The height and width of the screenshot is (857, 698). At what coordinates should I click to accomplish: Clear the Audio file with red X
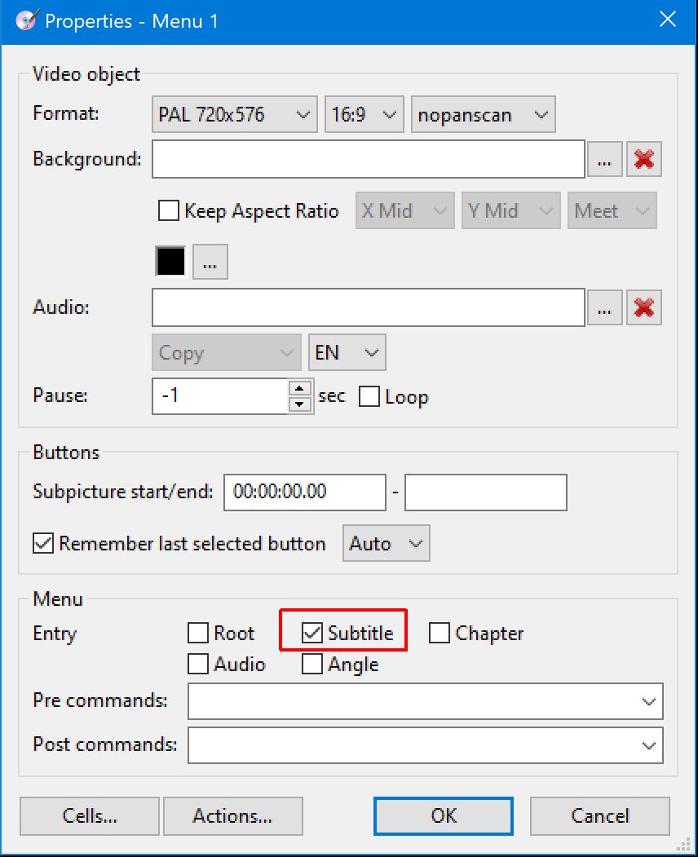(x=643, y=307)
